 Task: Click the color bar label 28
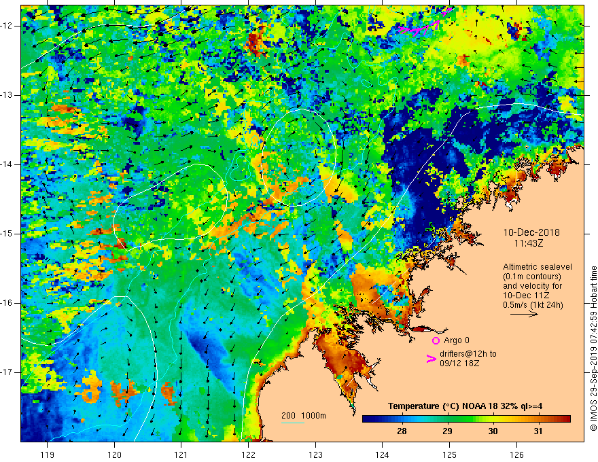[x=402, y=431]
